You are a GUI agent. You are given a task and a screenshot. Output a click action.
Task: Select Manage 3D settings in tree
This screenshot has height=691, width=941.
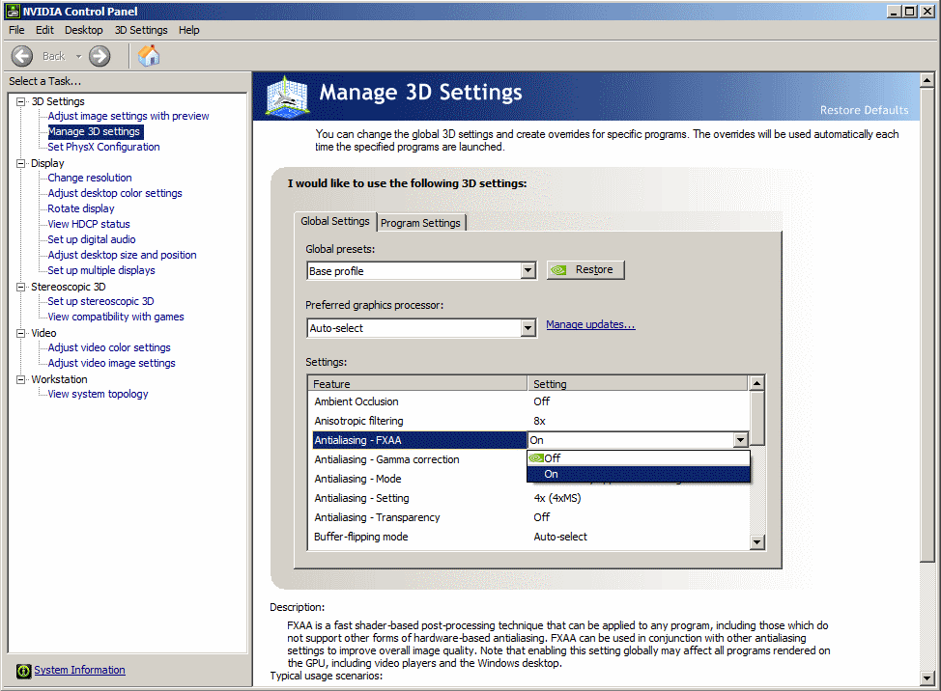click(x=95, y=131)
